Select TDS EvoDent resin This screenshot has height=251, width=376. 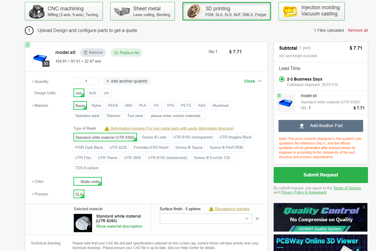coord(87,168)
